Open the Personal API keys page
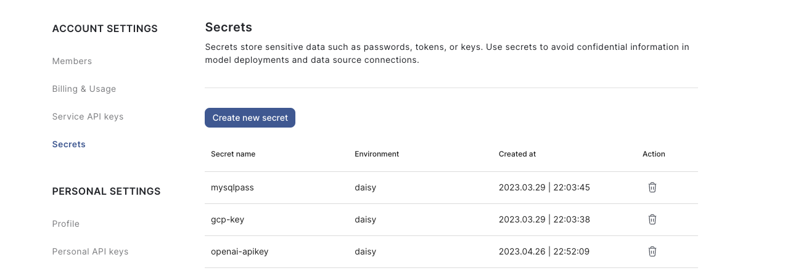The width and height of the screenshot is (793, 273). 90,251
